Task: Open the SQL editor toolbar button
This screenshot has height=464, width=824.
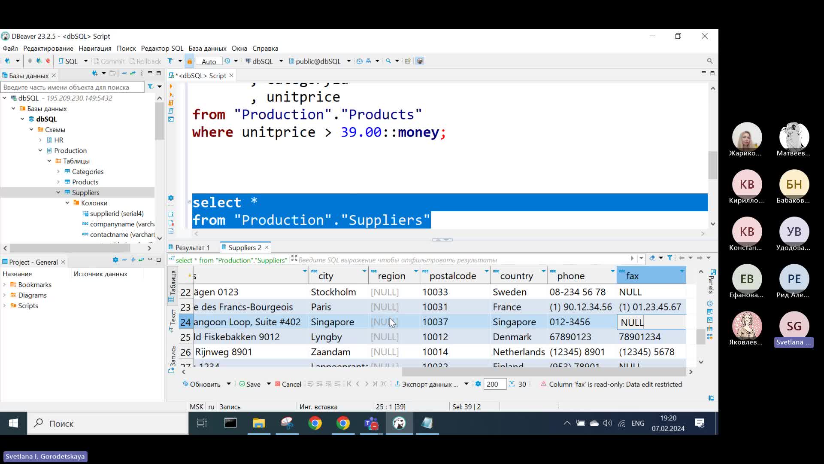Action: 68,61
